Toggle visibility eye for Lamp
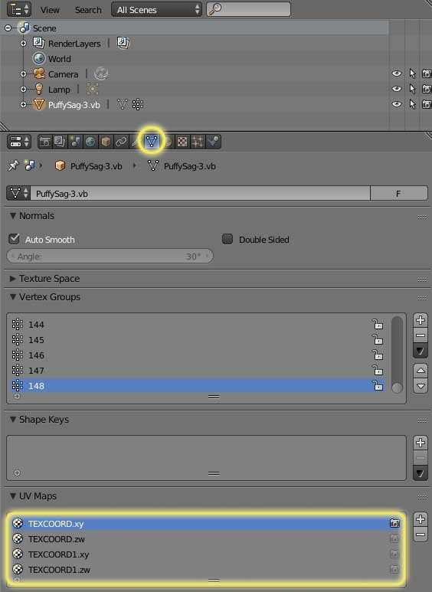Image resolution: width=432 pixels, height=592 pixels. pyautogui.click(x=397, y=89)
